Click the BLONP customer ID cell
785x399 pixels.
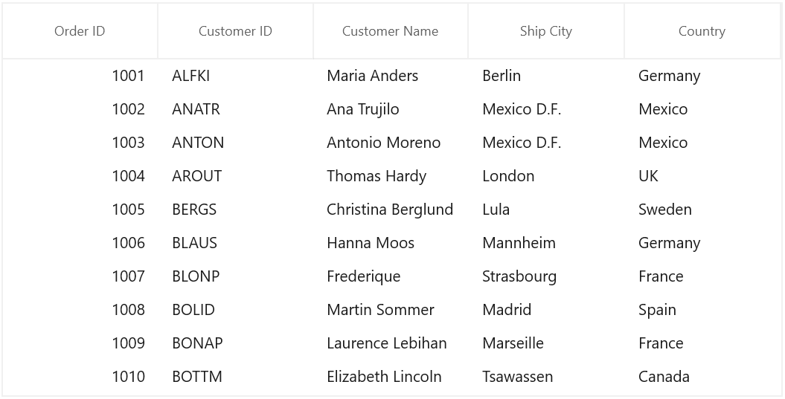click(x=235, y=276)
